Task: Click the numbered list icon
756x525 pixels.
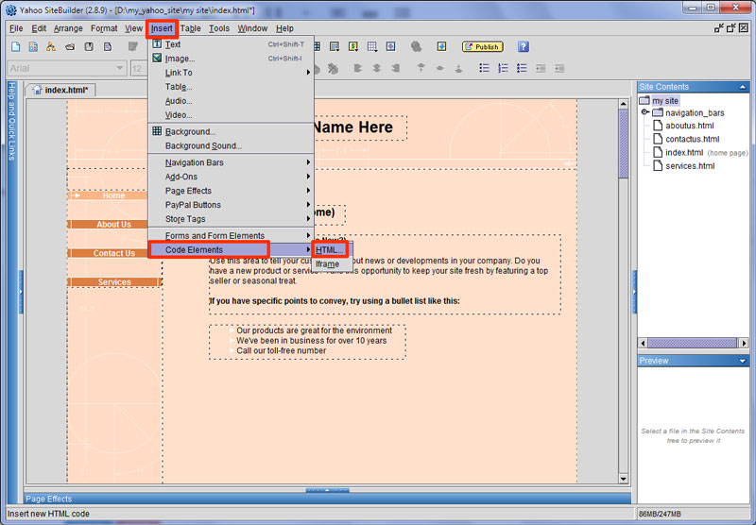Action: click(503, 68)
